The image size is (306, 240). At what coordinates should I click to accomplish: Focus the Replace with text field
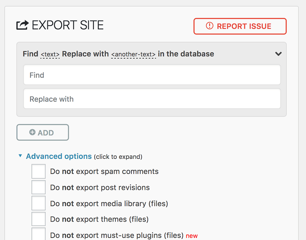[x=152, y=99]
